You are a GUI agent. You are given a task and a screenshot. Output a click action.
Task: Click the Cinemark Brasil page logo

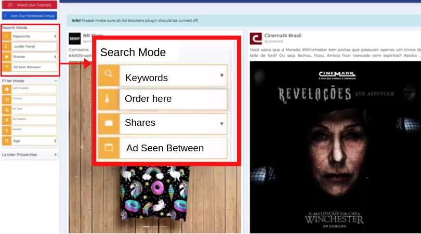pos(256,38)
